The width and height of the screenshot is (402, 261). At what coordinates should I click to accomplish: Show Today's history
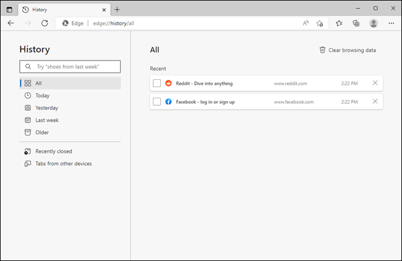coord(70,95)
